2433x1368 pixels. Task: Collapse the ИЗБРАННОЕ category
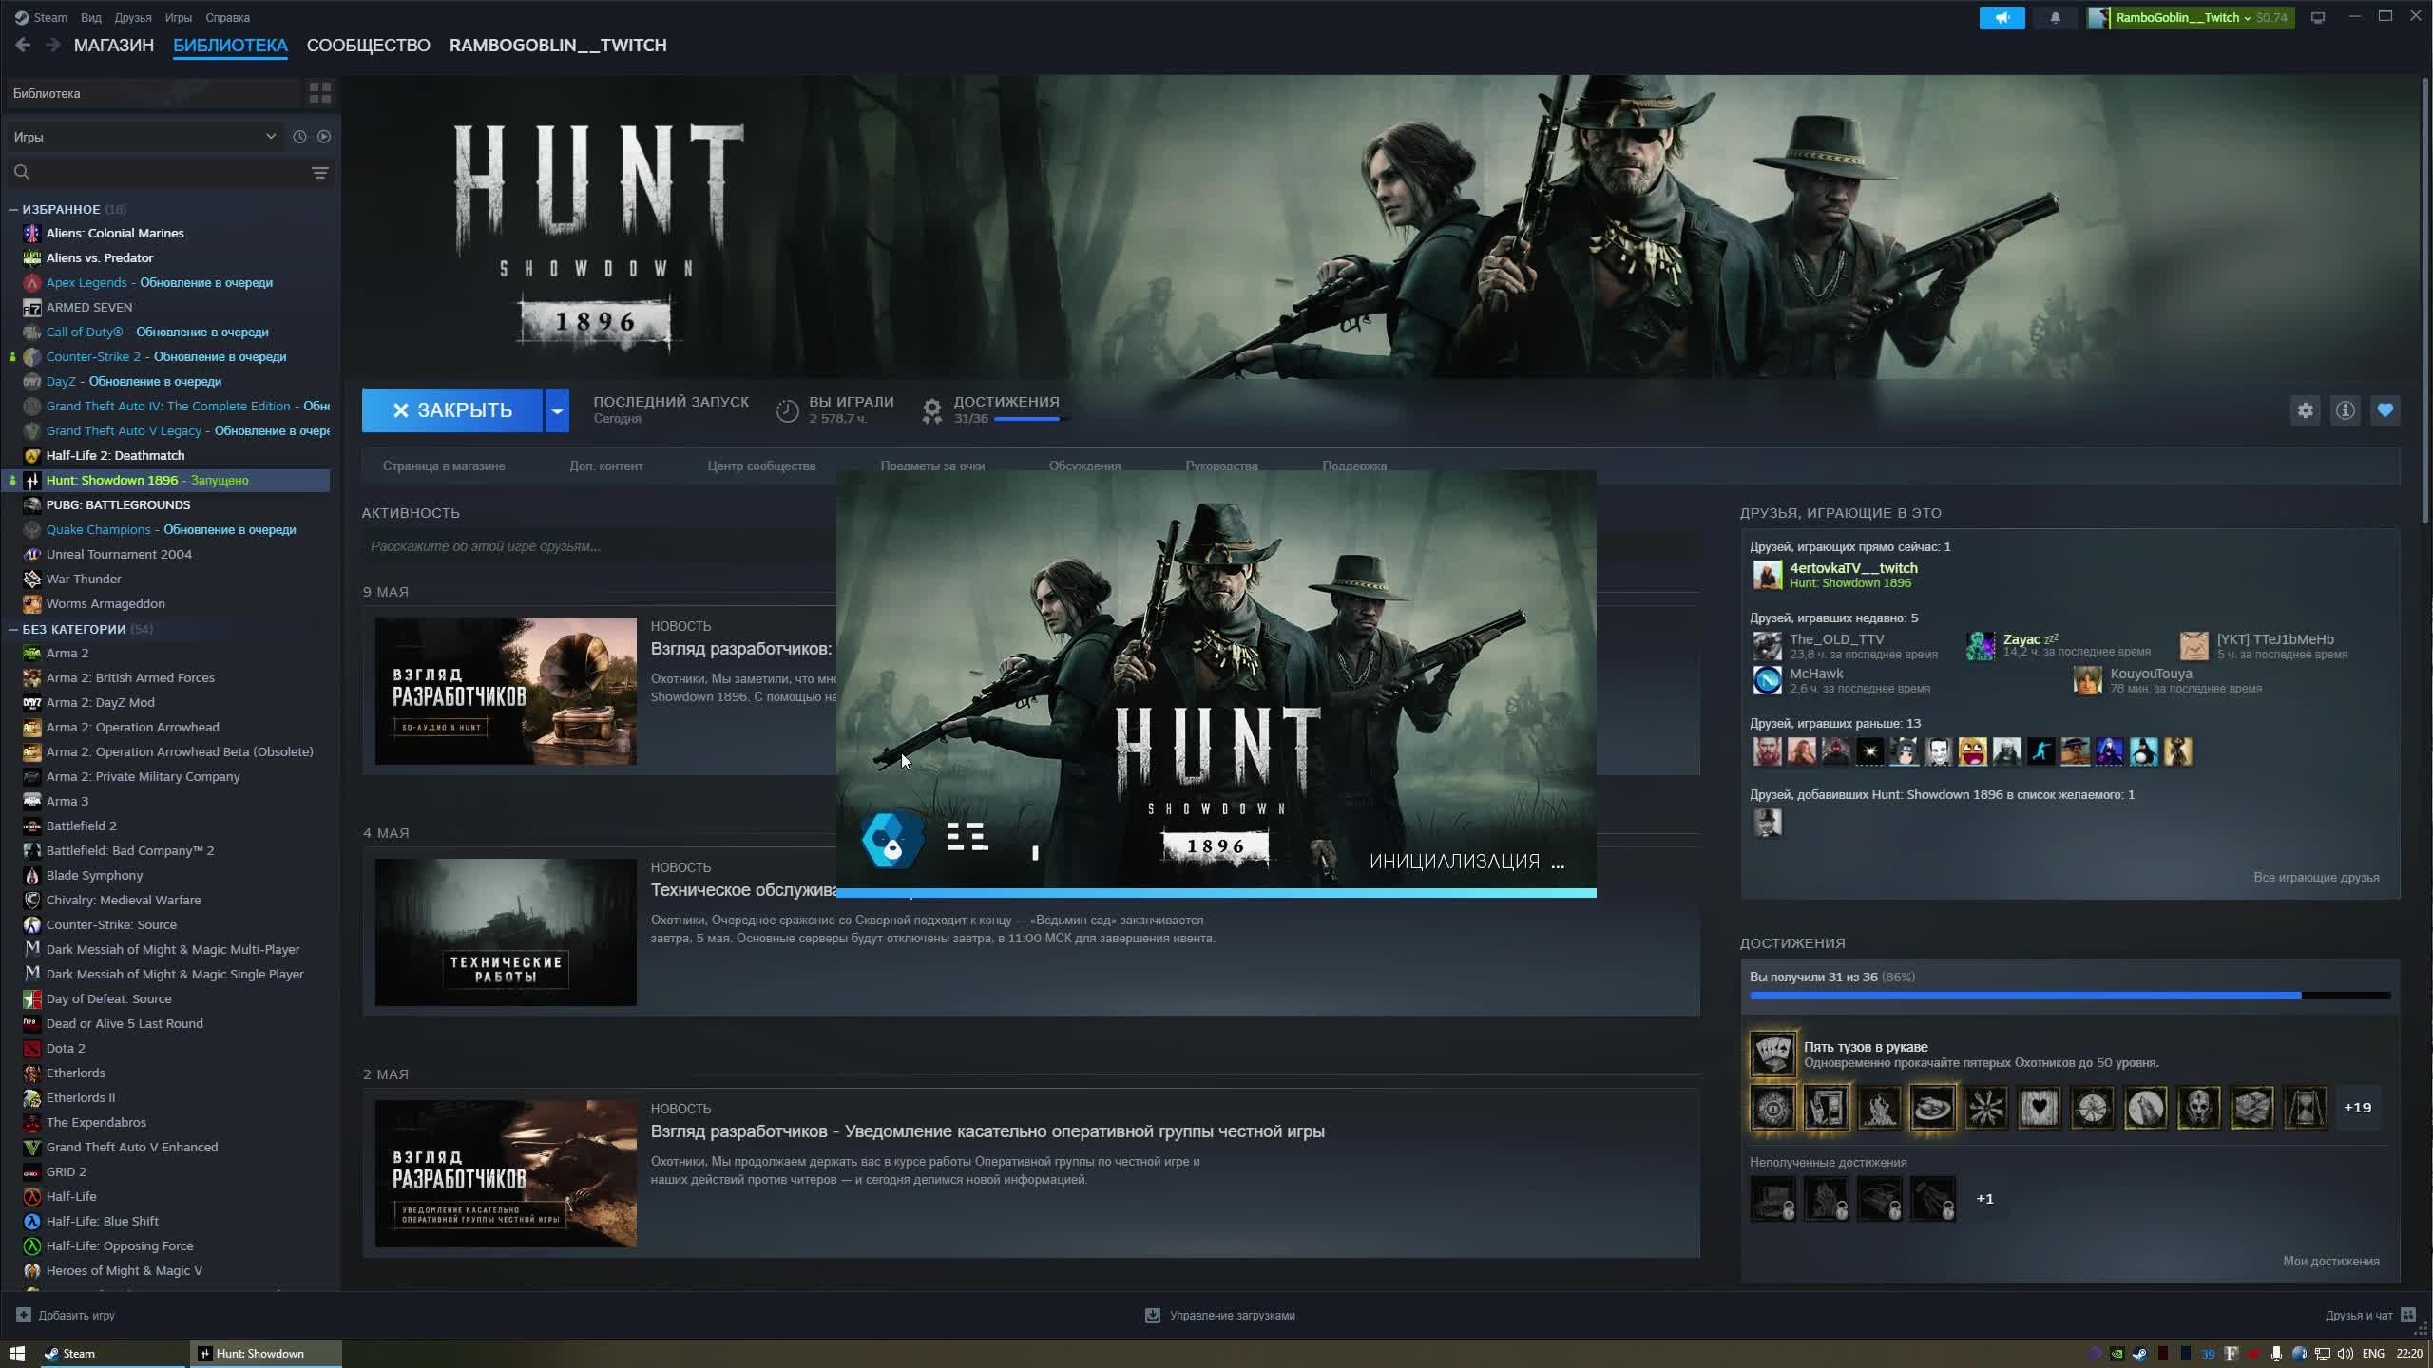click(x=13, y=209)
